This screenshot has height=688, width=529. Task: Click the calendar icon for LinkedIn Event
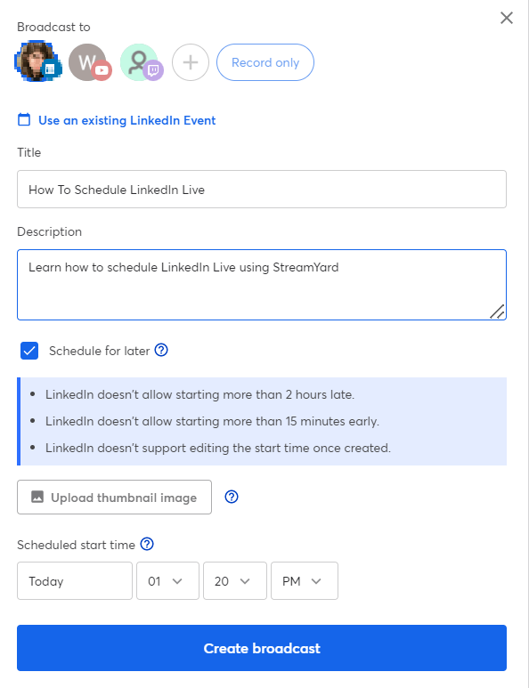pos(24,120)
